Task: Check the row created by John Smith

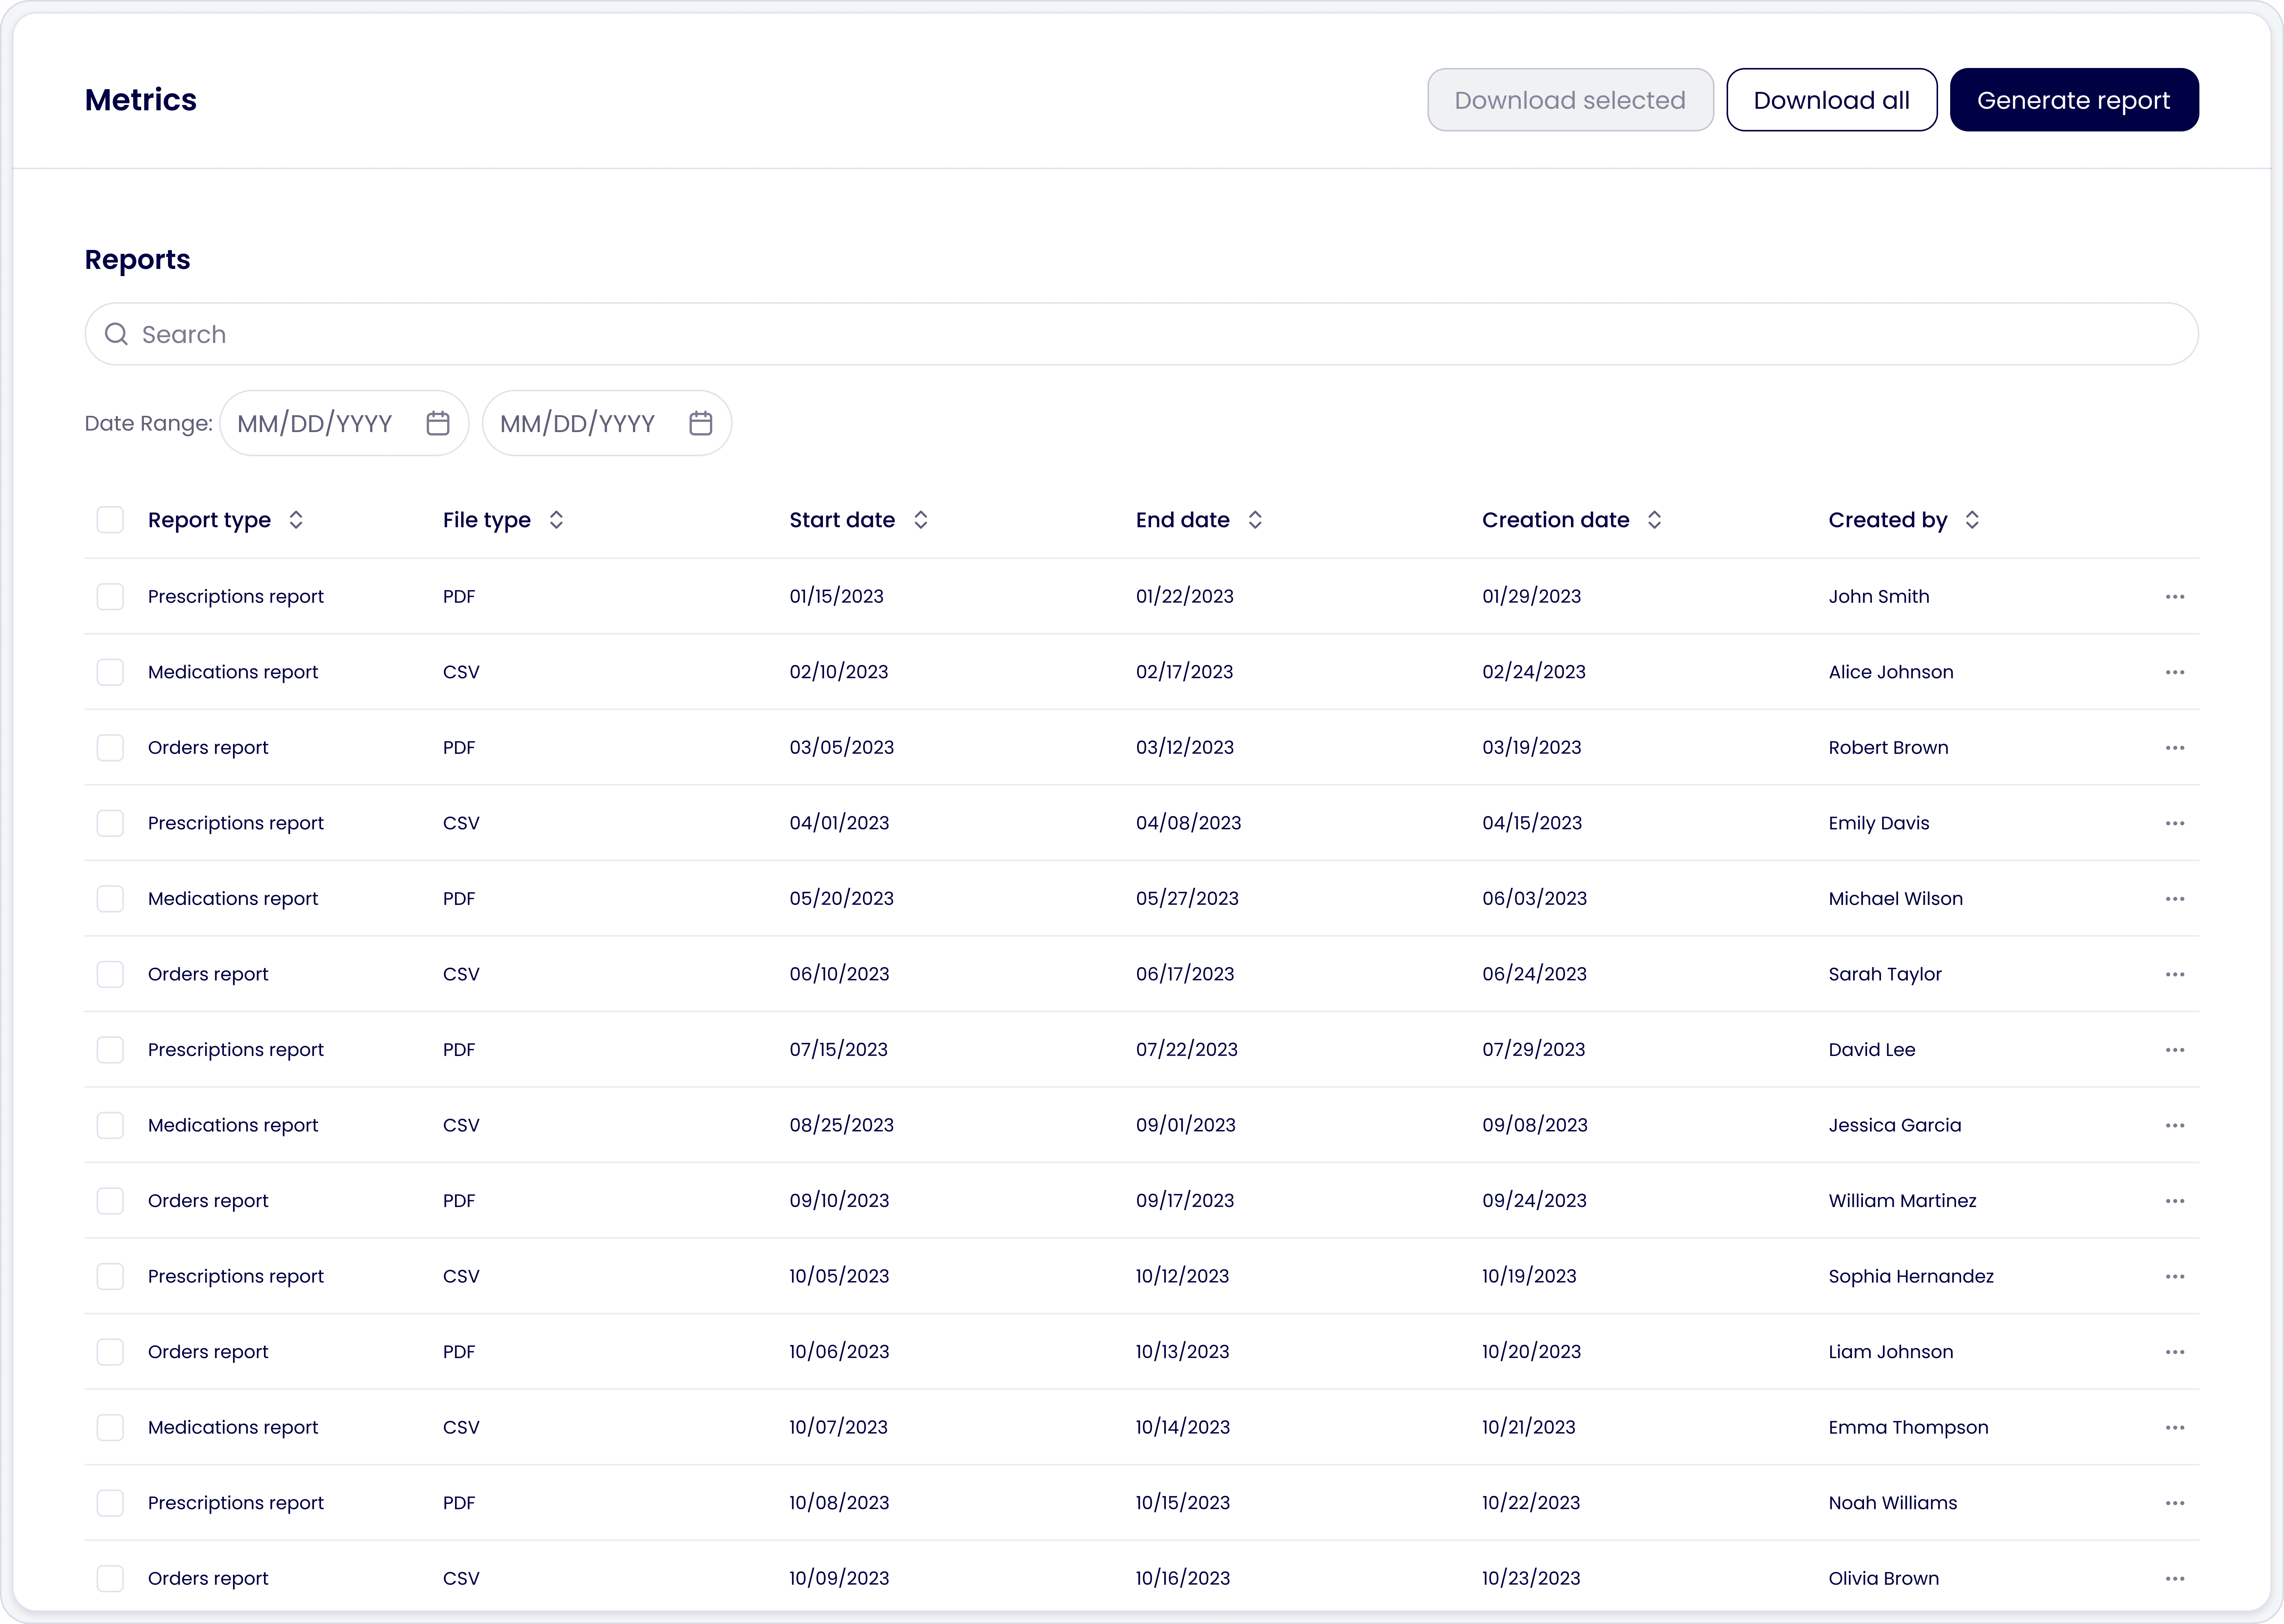Action: pos(110,597)
